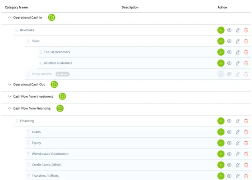Delete the Financing category
This screenshot has width=252, height=180.
(x=246, y=121)
